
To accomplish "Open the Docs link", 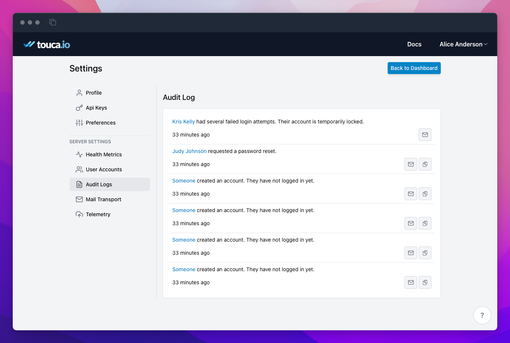I will pyautogui.click(x=414, y=44).
